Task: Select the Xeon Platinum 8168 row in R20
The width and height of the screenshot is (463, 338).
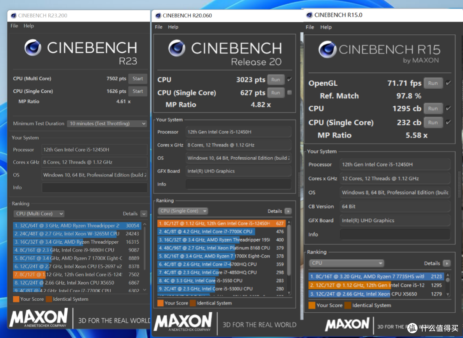Action: coord(222,248)
